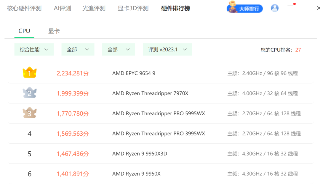Select the 硬件排行榜 tab
Image resolution: width=320 pixels, height=188 pixels.
[175, 8]
